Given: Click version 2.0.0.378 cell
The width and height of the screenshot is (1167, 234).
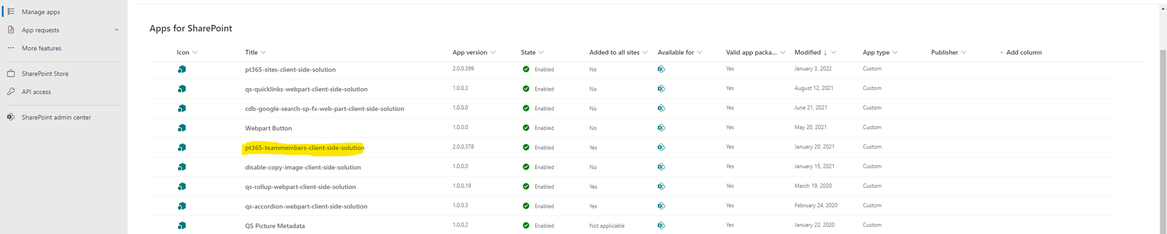Looking at the screenshot, I should [463, 147].
